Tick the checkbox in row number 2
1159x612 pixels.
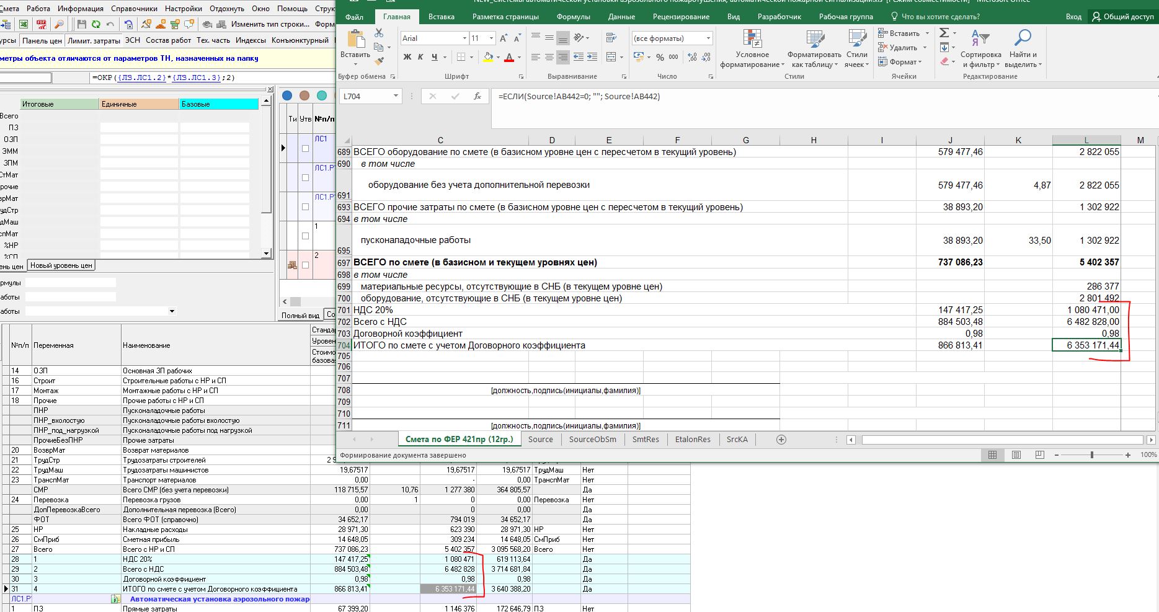305,265
